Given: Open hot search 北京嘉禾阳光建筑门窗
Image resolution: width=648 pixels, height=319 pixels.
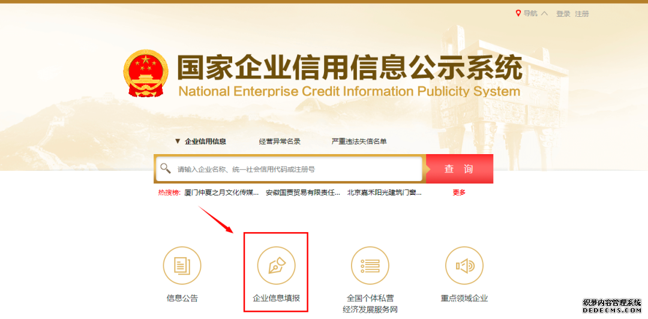Looking at the screenshot, I should pos(385,192).
